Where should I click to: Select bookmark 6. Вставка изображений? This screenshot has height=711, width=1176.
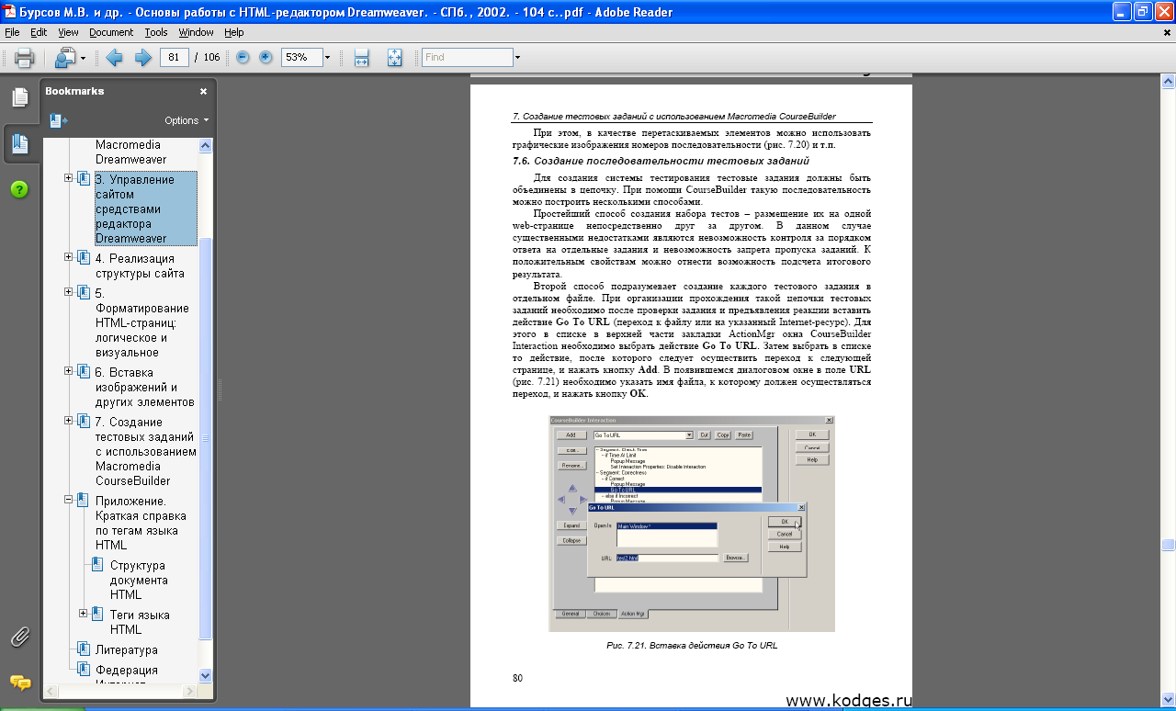pyautogui.click(x=144, y=387)
